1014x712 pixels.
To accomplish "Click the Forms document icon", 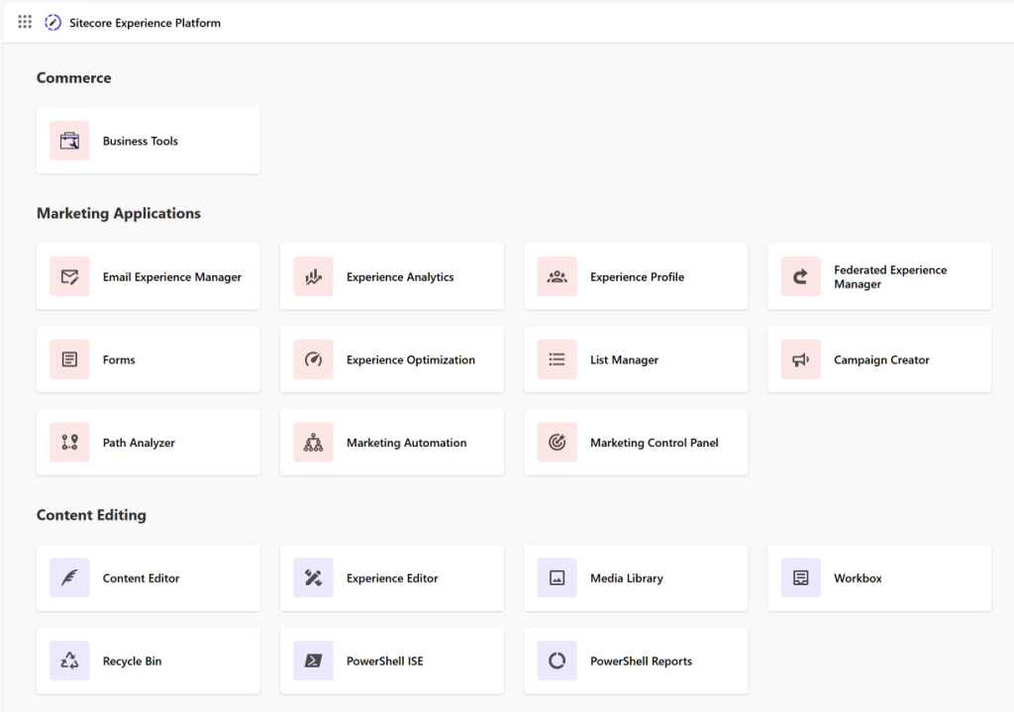I will pyautogui.click(x=70, y=359).
